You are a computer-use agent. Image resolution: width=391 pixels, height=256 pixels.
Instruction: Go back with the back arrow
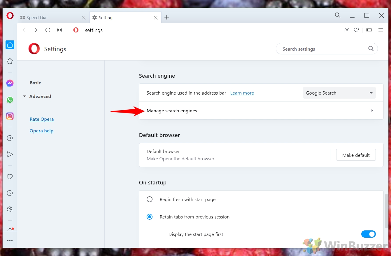[24, 30]
